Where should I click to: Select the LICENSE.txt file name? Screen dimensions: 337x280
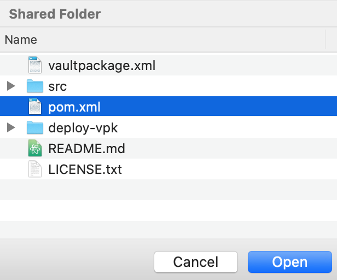85,170
